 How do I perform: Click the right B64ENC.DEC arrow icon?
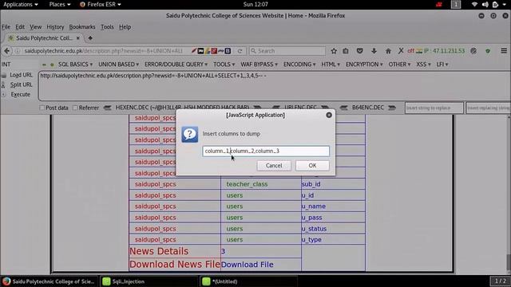(x=392, y=108)
